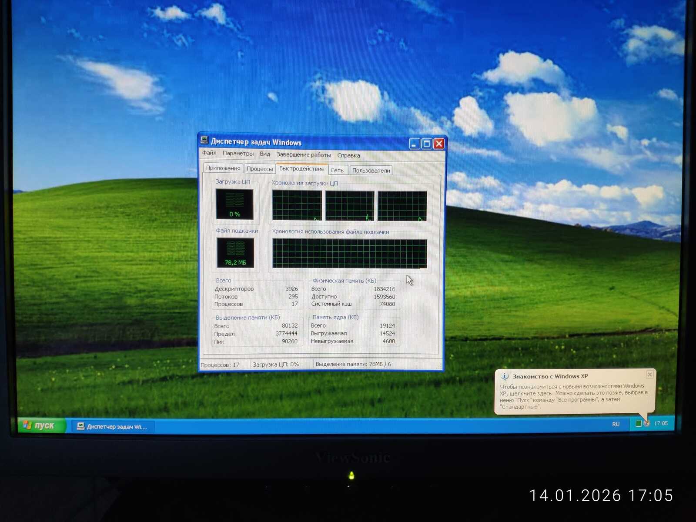Click the Процессов value 17 in the Всего group
The height and width of the screenshot is (522, 696).
click(294, 304)
